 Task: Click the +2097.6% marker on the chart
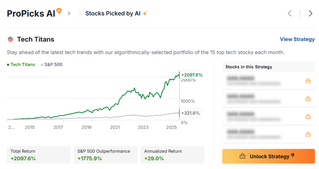192,75
